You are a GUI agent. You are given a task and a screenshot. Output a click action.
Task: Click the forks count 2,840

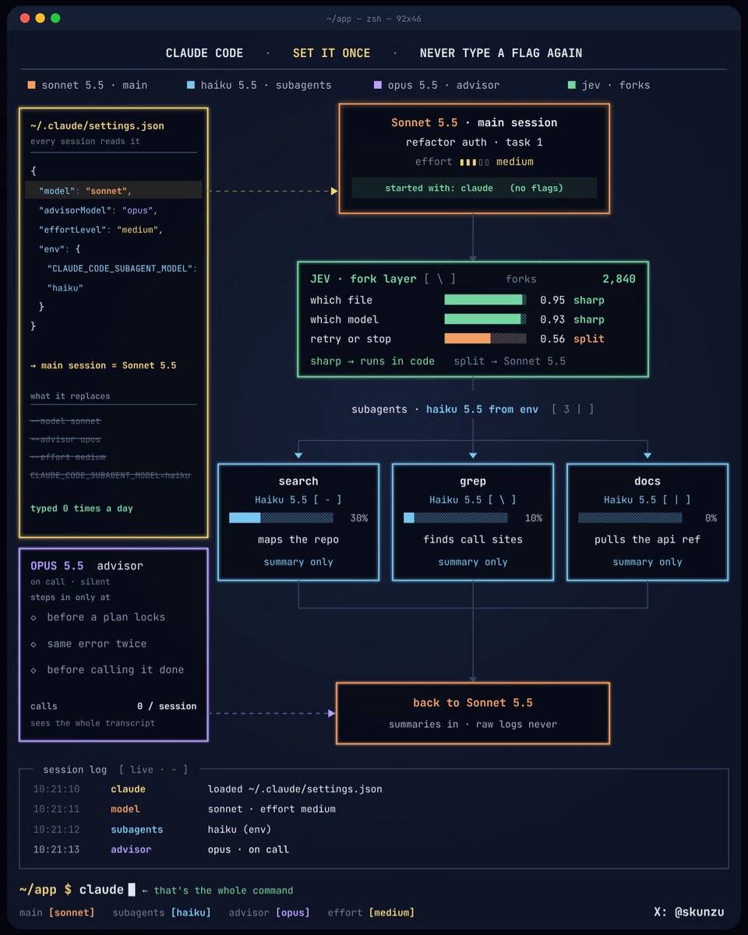pyautogui.click(x=619, y=279)
